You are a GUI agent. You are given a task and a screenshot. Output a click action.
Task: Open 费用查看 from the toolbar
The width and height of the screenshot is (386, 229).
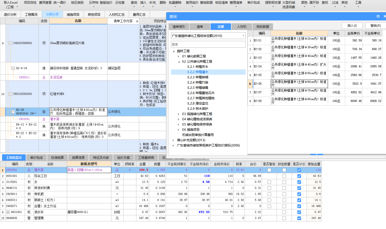[45, 3]
